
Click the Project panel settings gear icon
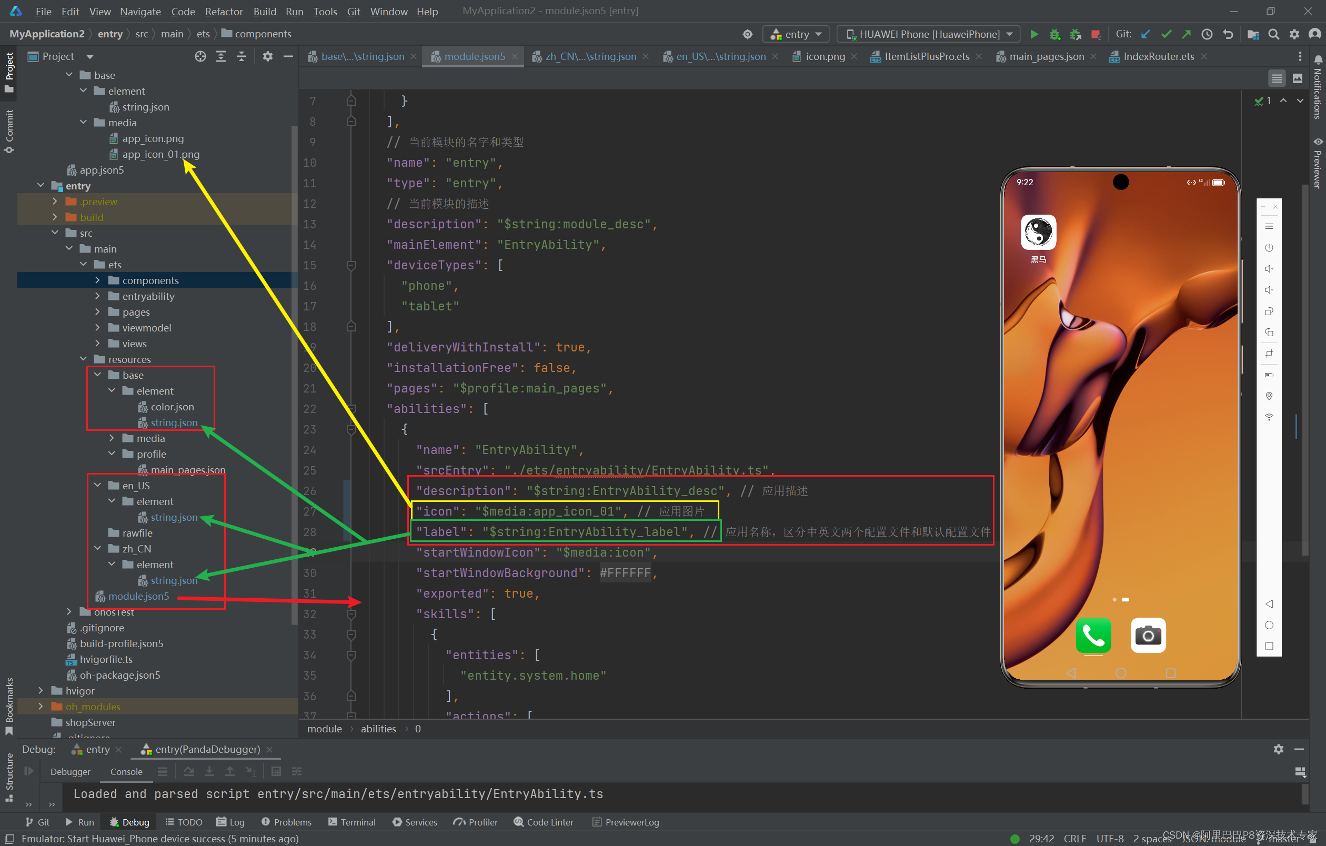267,56
